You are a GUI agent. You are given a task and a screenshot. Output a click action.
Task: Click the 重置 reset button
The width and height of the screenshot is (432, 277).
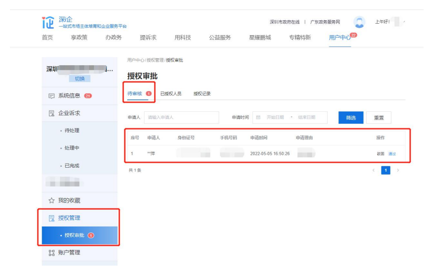click(x=379, y=118)
